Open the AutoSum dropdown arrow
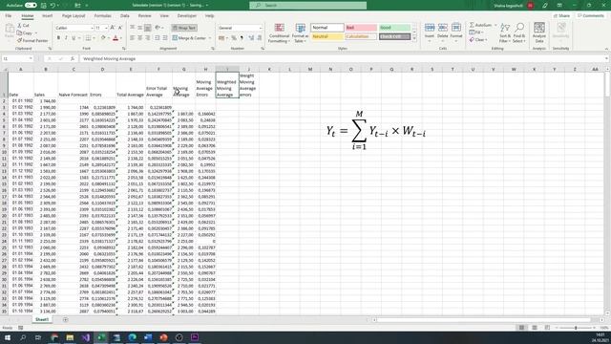Screen dimensions: 611x344 [495, 26]
